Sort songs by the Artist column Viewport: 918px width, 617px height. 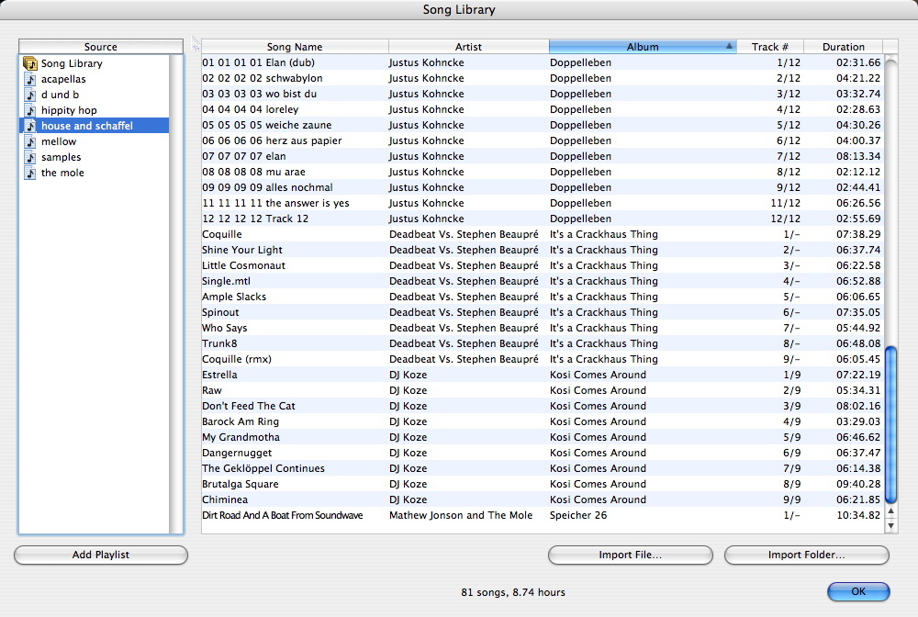coord(468,45)
